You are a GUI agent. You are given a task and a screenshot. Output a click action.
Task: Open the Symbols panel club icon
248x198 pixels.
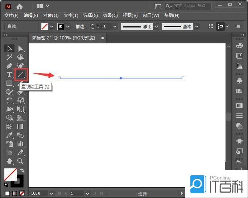[x=239, y=79]
